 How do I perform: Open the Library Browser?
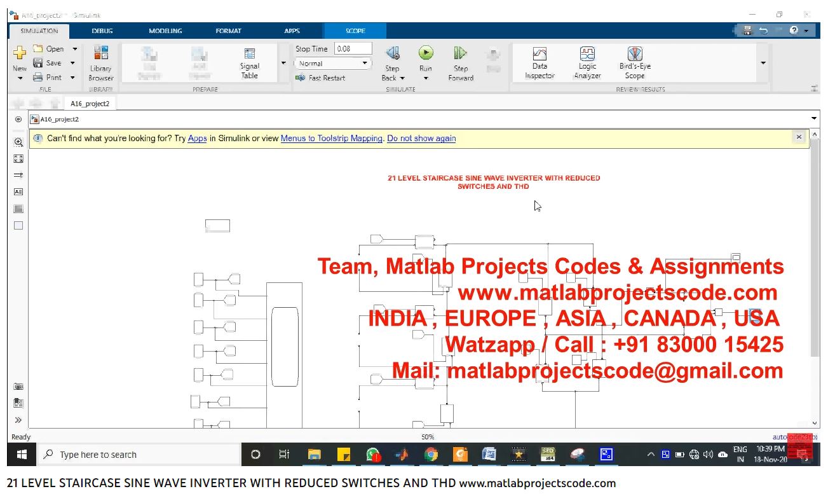coord(100,63)
